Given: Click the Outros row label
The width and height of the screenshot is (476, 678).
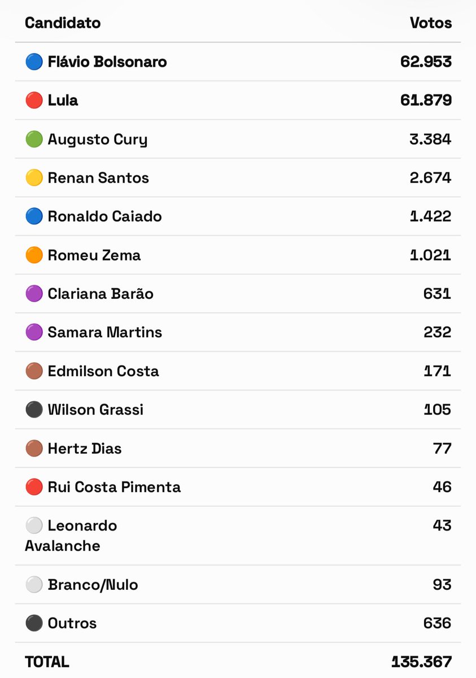Looking at the screenshot, I should pyautogui.click(x=72, y=623).
